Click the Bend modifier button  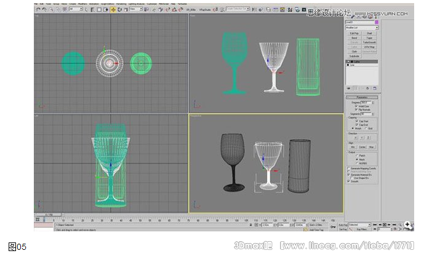[354, 38]
